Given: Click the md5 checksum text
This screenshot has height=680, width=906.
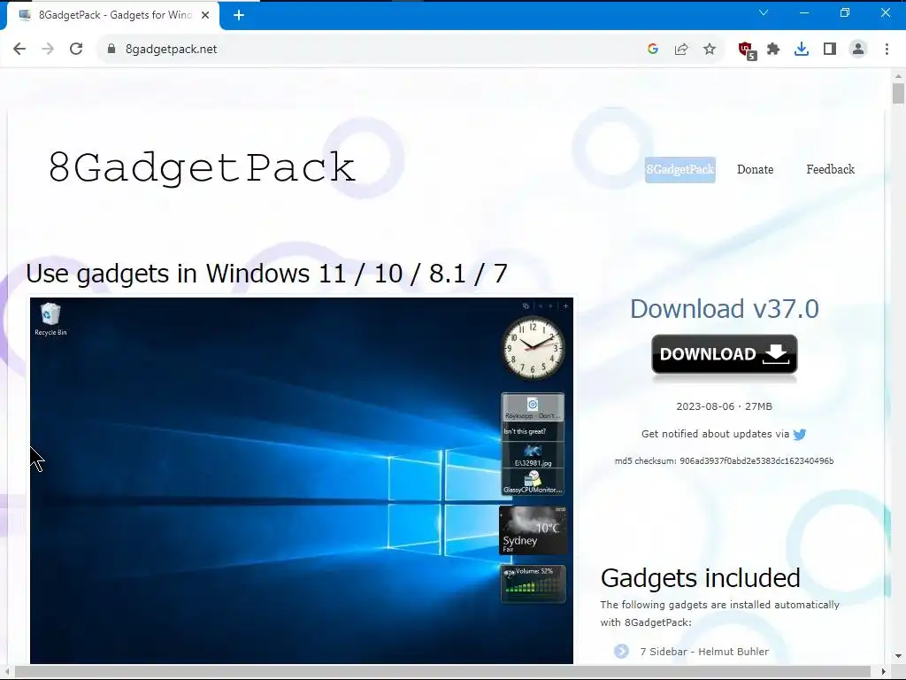Looking at the screenshot, I should pos(724,460).
